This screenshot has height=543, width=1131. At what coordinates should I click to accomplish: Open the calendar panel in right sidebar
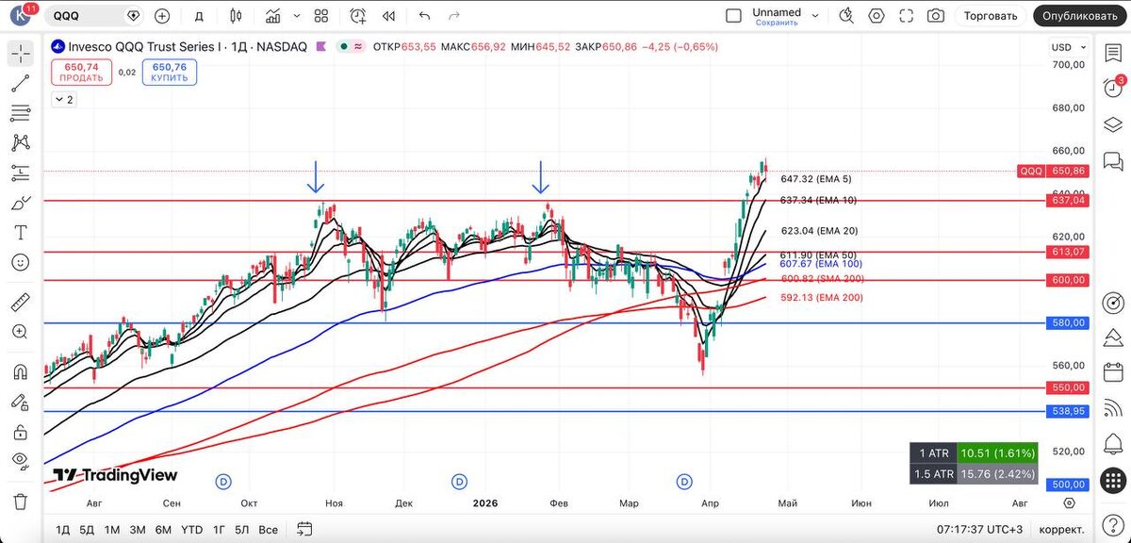[1112, 372]
